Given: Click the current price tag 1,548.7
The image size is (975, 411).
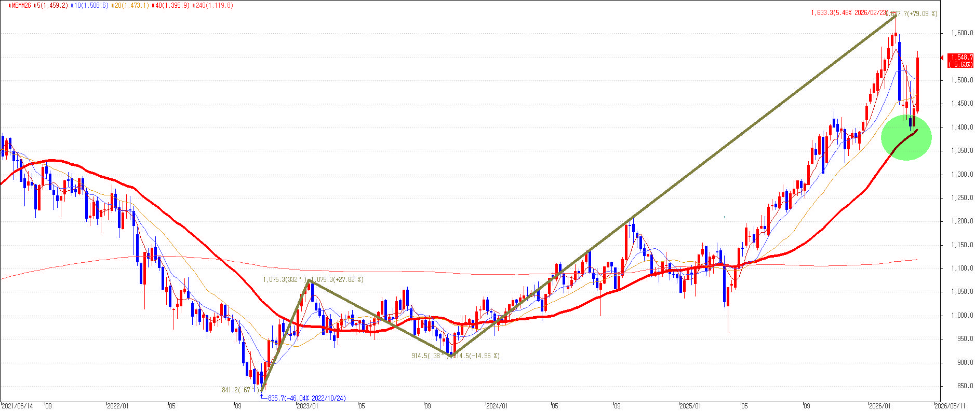Looking at the screenshot, I should (960, 61).
